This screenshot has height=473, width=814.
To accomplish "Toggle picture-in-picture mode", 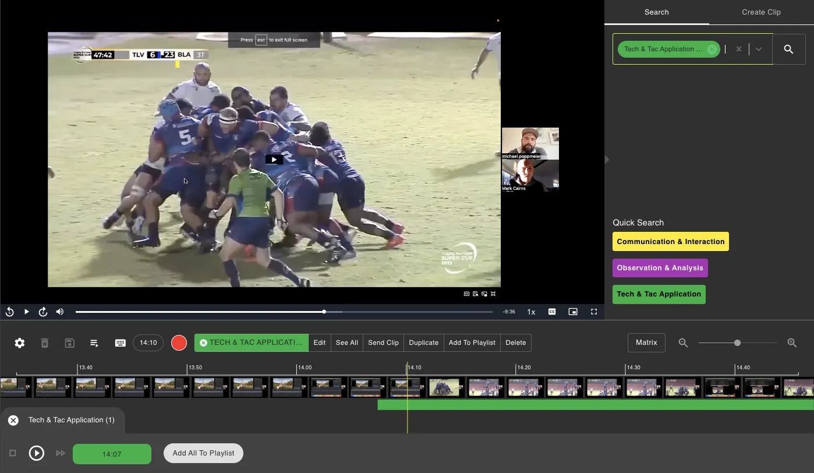I will pos(573,312).
